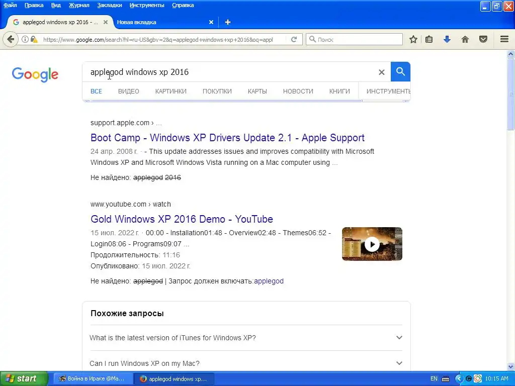Click the system clock 10:15 AM

point(496,379)
